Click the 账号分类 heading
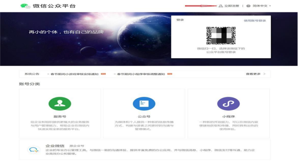The width and height of the screenshot is (298, 163). click(30, 84)
